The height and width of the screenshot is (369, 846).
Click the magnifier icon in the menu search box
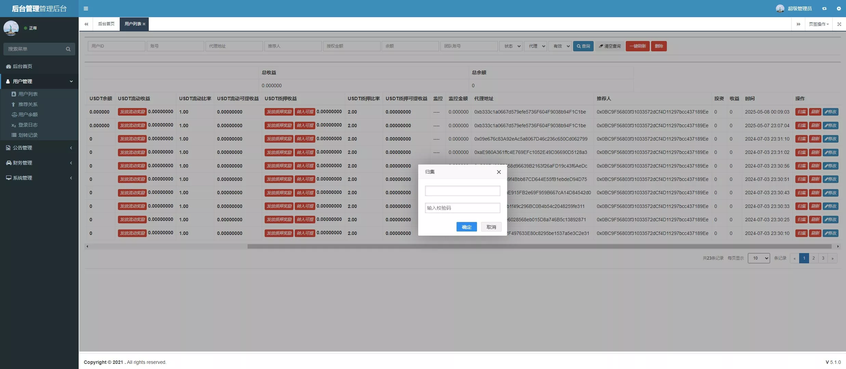[x=68, y=49]
